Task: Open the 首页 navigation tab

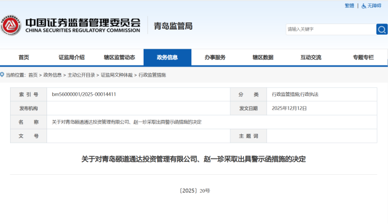Action: coord(24,58)
